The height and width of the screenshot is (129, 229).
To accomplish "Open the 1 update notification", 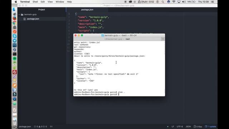I will 210,126.
